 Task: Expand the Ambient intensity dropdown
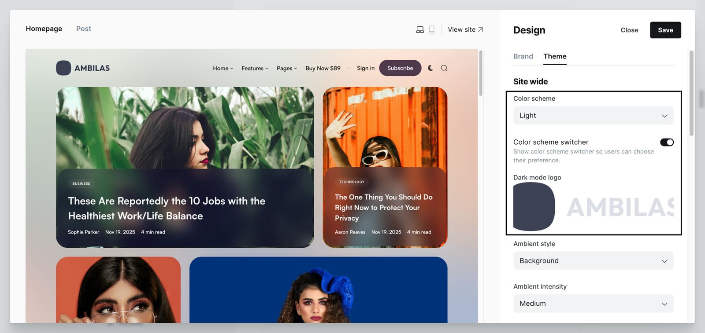coord(593,304)
